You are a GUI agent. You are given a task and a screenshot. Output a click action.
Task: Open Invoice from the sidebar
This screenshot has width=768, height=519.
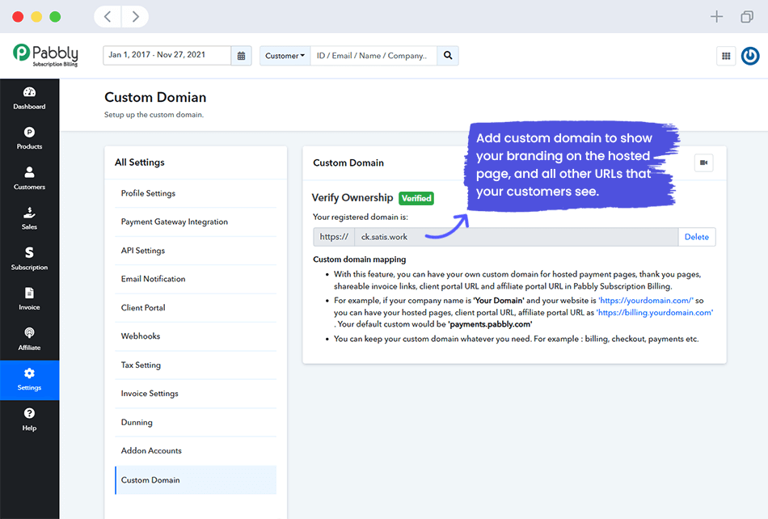point(29,298)
